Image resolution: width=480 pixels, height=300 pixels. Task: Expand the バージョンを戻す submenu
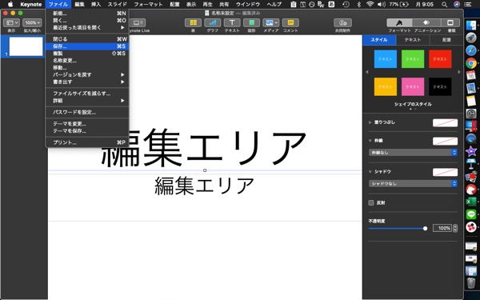(x=87, y=74)
